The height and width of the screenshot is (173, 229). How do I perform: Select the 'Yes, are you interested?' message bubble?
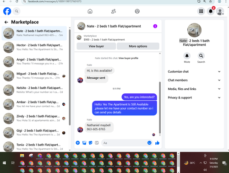point(139,97)
